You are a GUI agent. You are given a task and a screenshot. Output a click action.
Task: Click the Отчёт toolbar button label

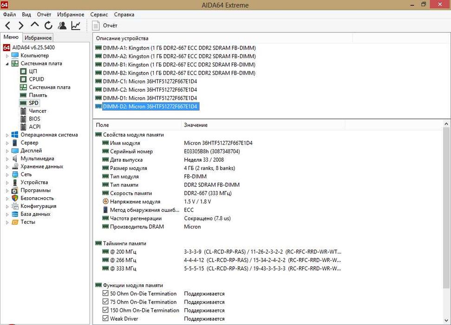coord(110,26)
